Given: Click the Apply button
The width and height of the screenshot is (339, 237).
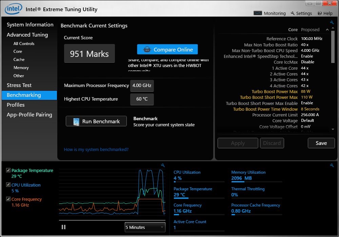Looking at the screenshot, I should [x=238, y=143].
